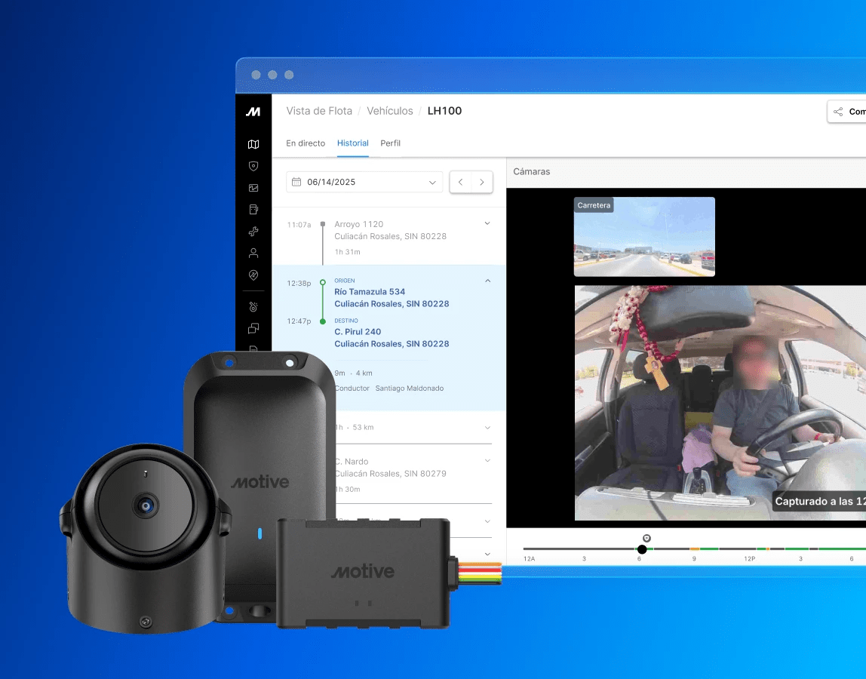Viewport: 866px width, 679px height.
Task: Expand the Arroyo 1120 trip entry
Action: (487, 223)
